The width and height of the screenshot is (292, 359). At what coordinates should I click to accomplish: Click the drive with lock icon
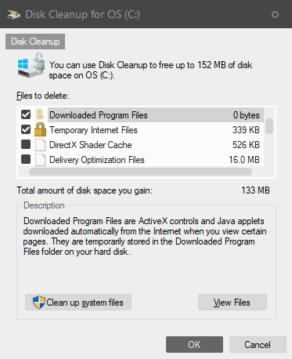click(x=31, y=65)
